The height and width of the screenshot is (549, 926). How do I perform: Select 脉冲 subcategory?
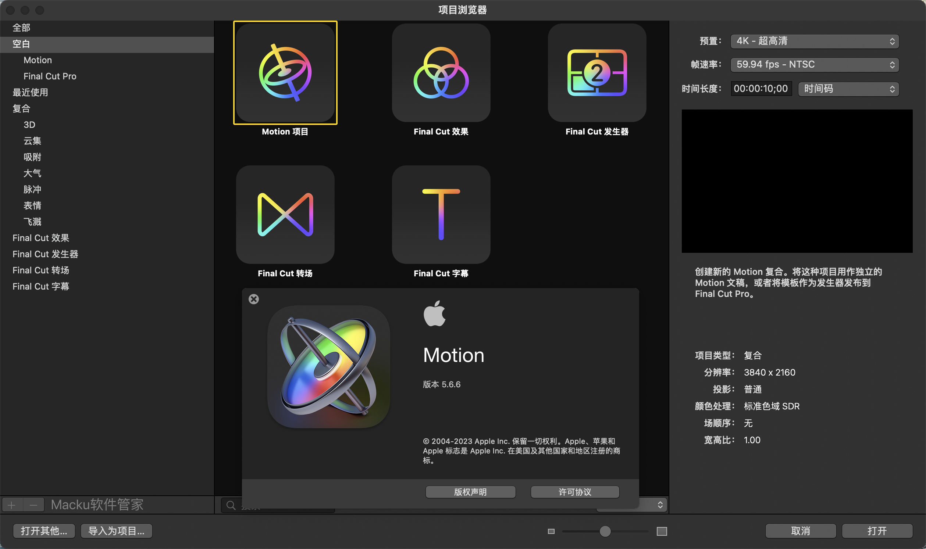[x=107, y=189]
